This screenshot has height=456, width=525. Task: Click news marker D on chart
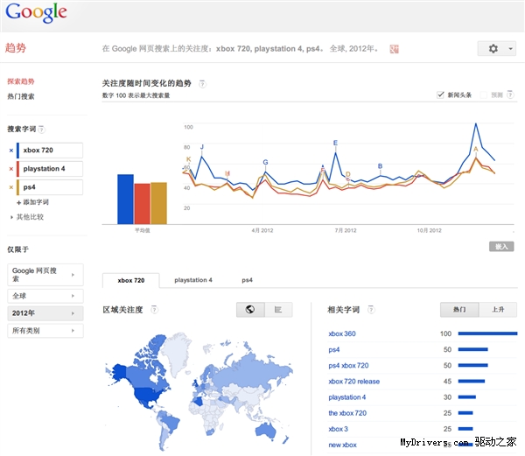(348, 174)
